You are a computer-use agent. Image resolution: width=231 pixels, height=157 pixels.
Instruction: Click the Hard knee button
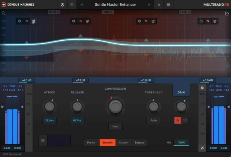pyautogui.click(x=115, y=126)
